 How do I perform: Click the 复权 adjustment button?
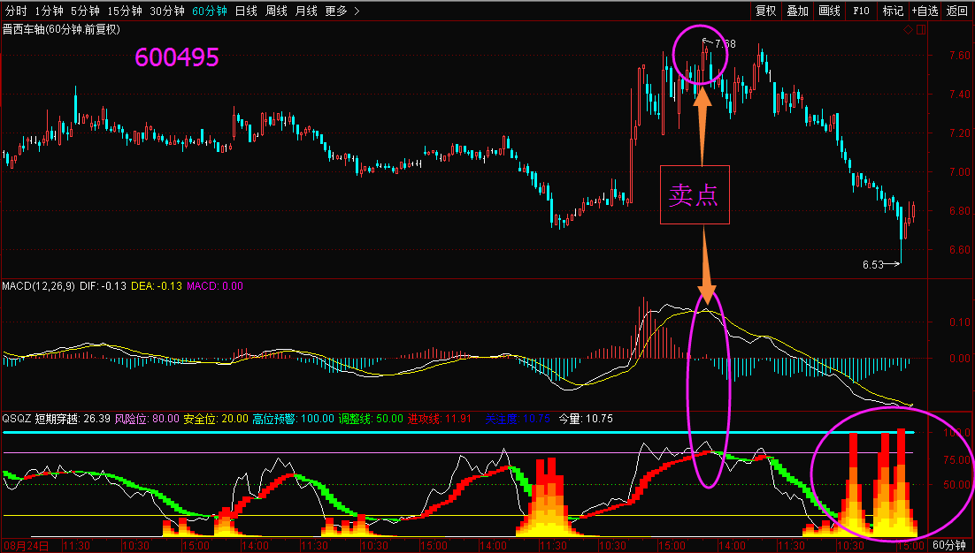tap(766, 11)
